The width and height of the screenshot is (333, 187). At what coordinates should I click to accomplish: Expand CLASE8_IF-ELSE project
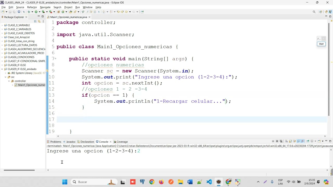click(x=2, y=65)
